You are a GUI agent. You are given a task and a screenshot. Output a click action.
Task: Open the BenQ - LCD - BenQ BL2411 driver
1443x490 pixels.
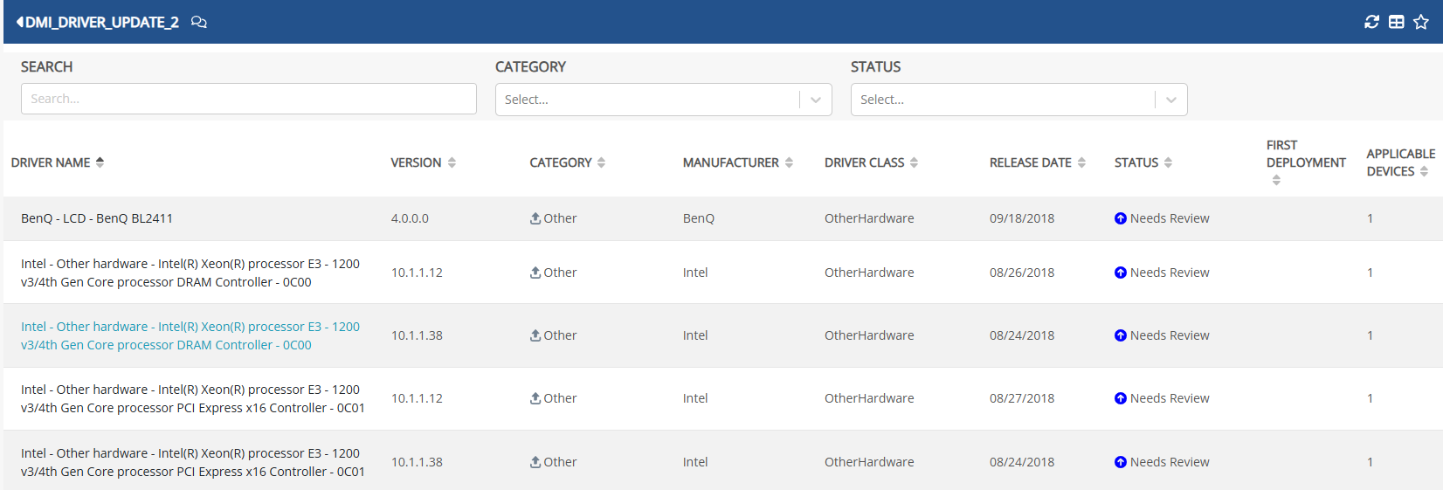(97, 218)
